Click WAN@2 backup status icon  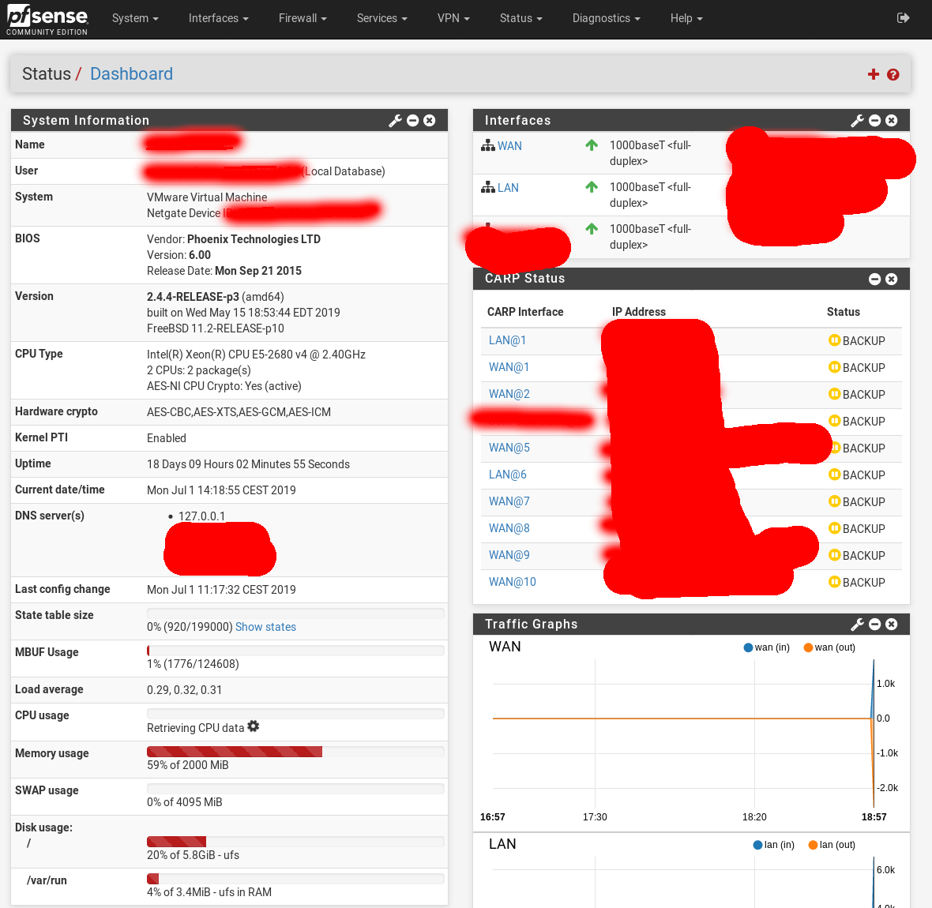point(835,393)
